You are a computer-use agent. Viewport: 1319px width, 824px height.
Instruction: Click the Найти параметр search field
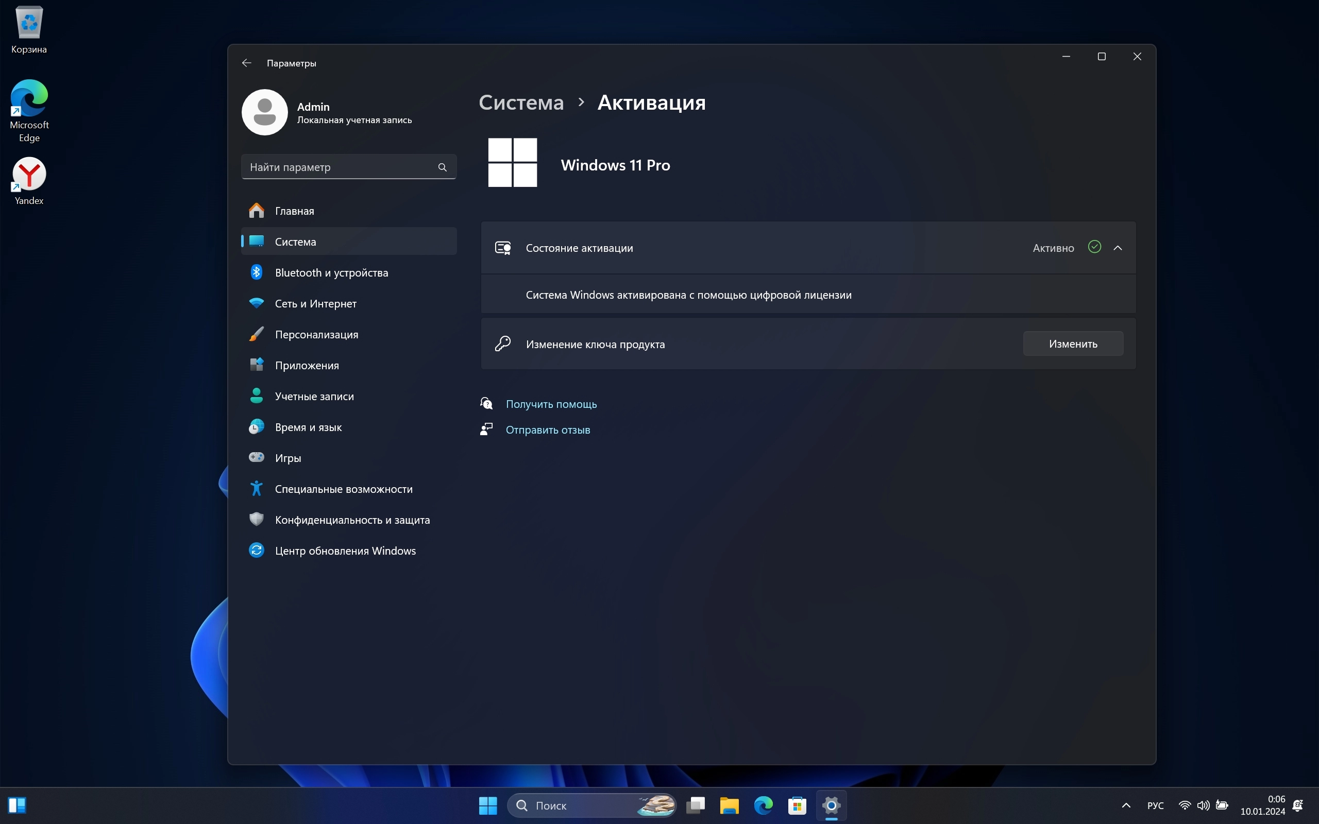tap(338, 167)
